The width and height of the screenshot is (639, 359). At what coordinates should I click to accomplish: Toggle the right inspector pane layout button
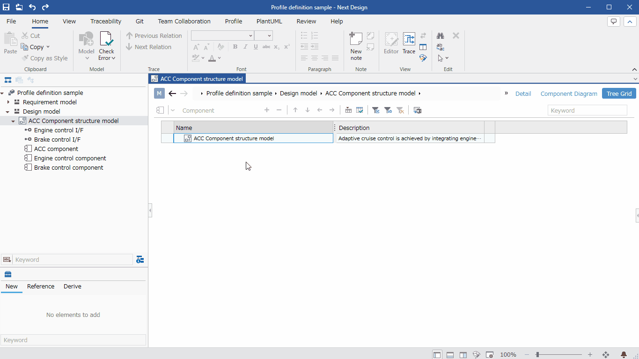[463, 355]
